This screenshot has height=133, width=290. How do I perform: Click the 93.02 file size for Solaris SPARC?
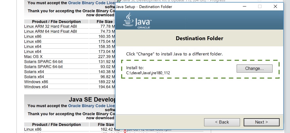108,66
